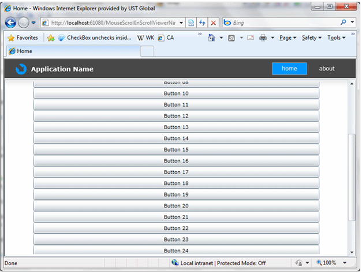Click the privacy lock status icon
The height and width of the screenshot is (272, 362).
(298, 263)
